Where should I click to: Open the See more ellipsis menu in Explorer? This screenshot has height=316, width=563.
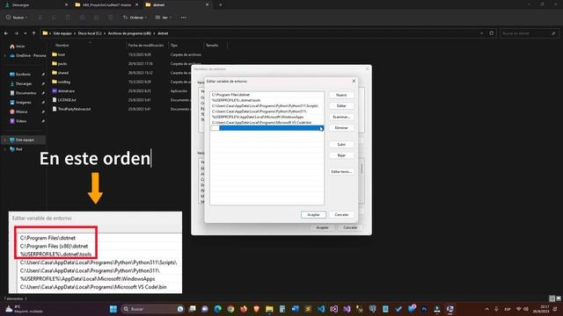click(184, 18)
